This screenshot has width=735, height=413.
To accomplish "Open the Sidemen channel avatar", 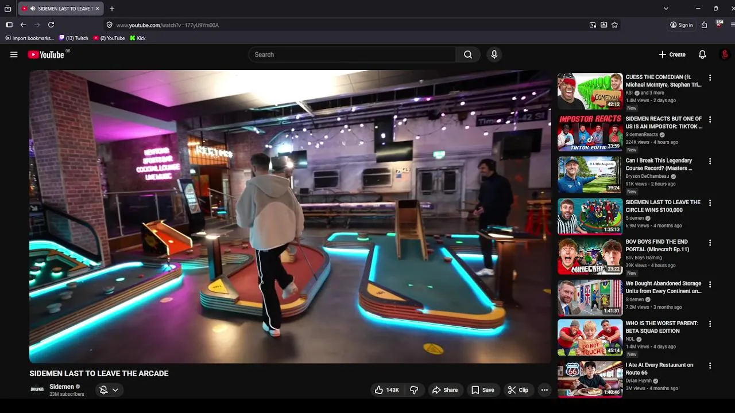I will click(x=37, y=390).
